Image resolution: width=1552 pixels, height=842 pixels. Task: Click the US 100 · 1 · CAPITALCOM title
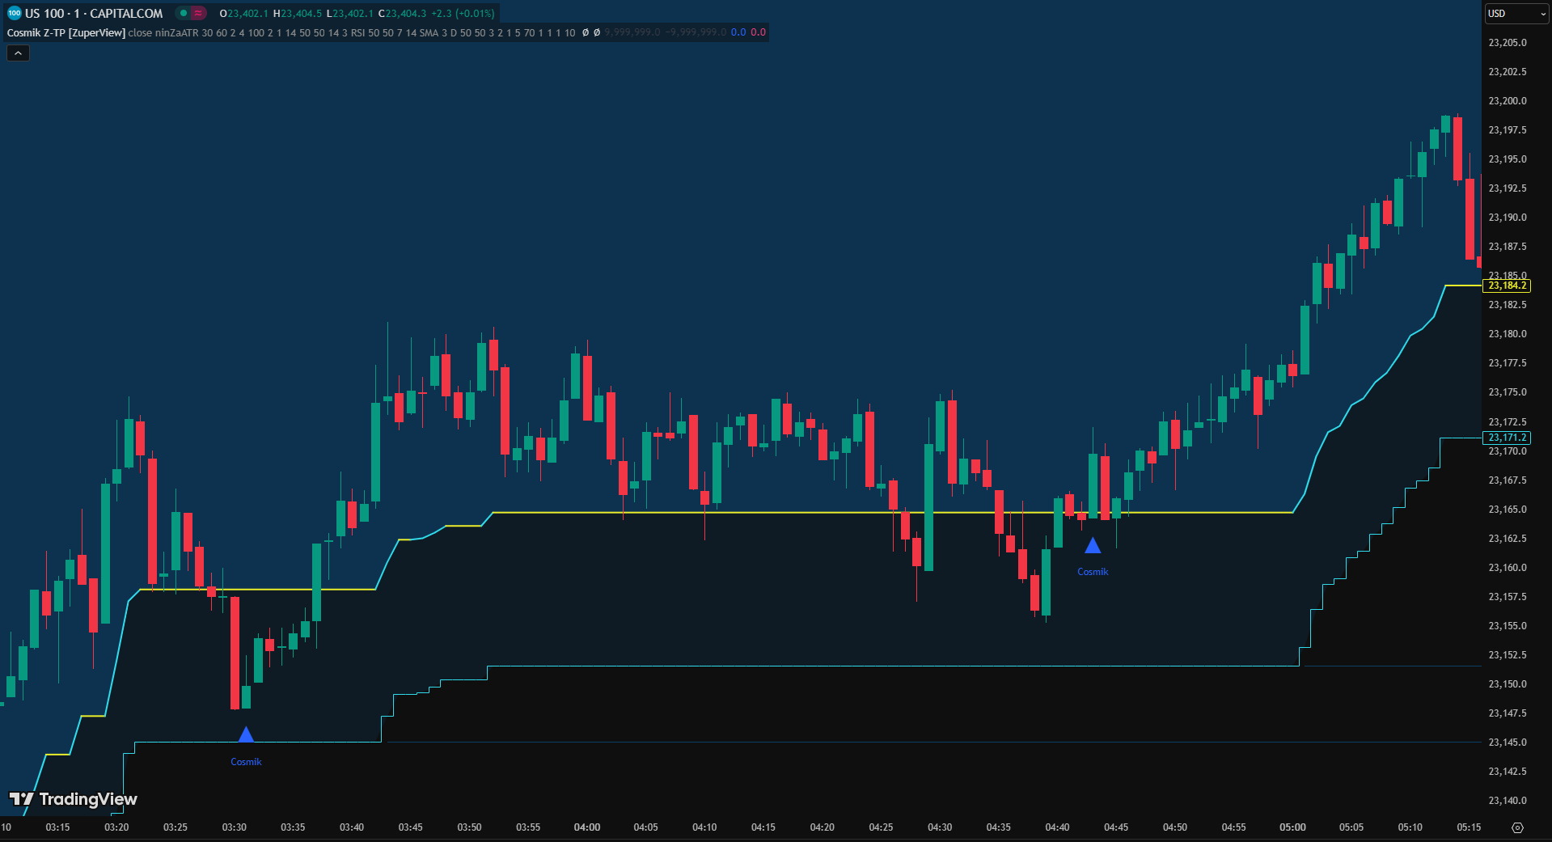[x=94, y=13]
